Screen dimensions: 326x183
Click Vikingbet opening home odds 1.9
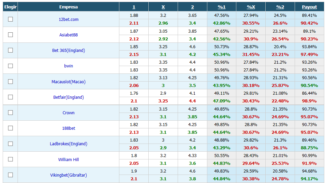click(x=134, y=171)
